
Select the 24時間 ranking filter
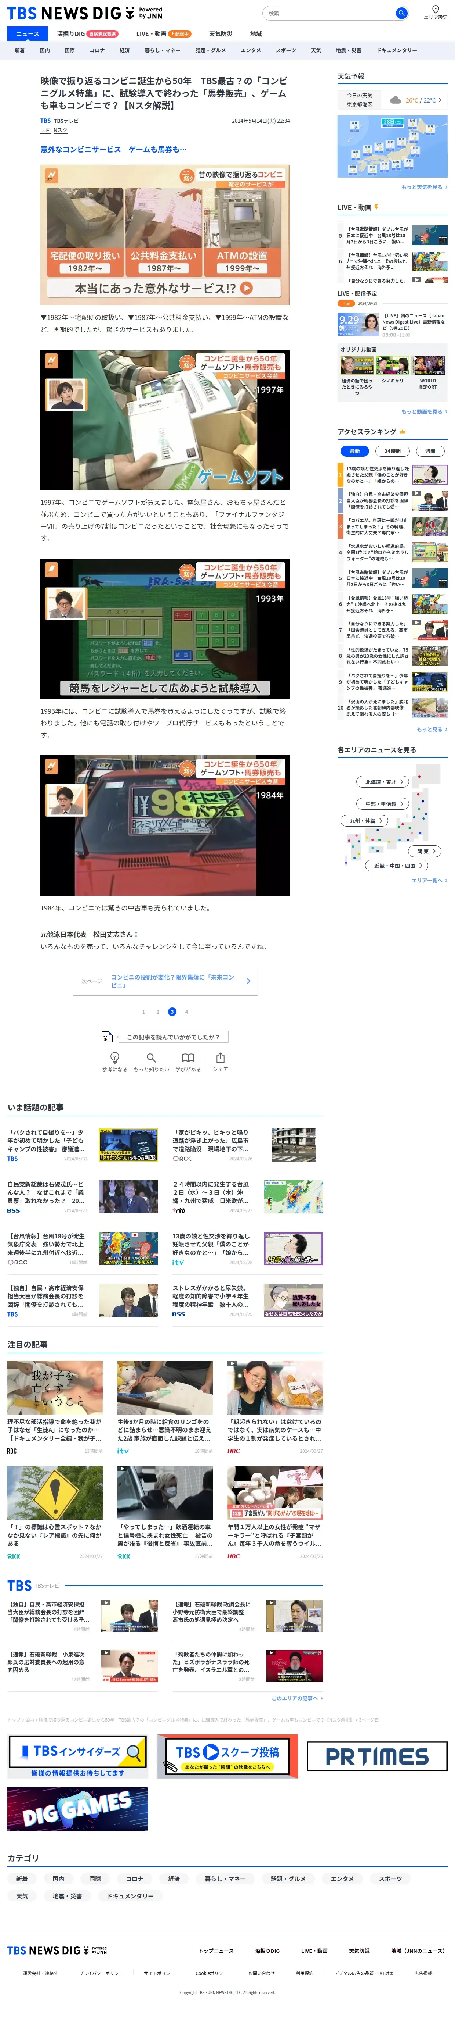(393, 451)
